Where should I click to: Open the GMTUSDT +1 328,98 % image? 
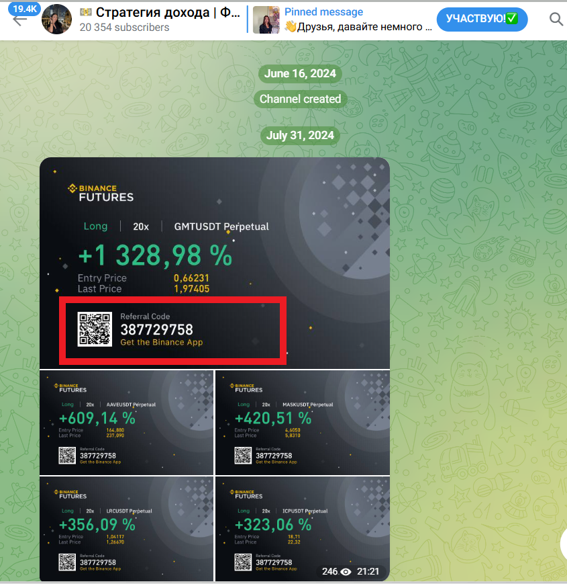[215, 263]
